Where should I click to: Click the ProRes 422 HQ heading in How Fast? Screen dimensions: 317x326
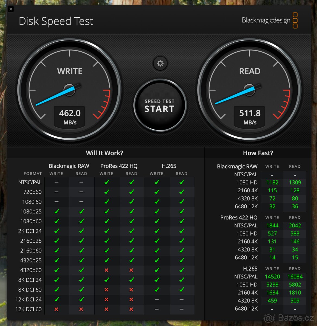click(x=239, y=218)
